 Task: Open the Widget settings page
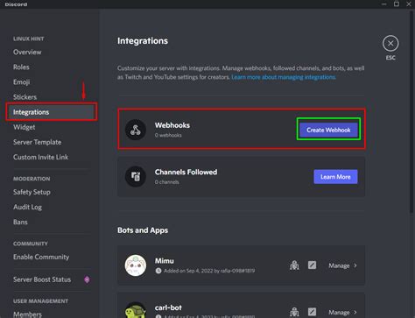[24, 127]
